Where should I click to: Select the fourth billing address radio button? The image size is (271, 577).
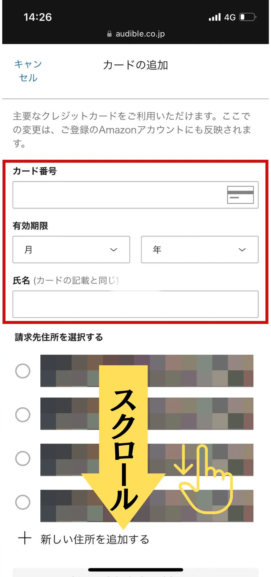click(23, 502)
